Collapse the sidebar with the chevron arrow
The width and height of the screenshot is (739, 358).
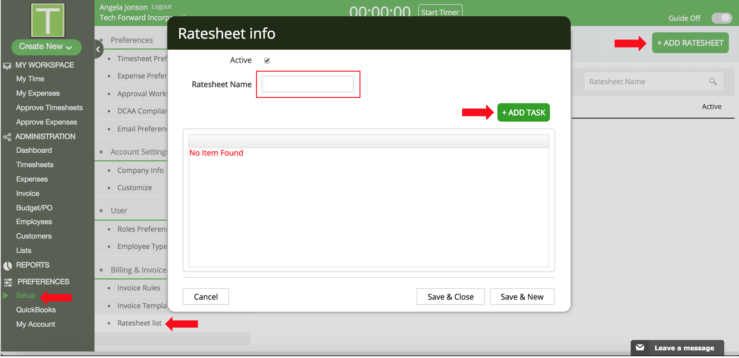tap(98, 49)
